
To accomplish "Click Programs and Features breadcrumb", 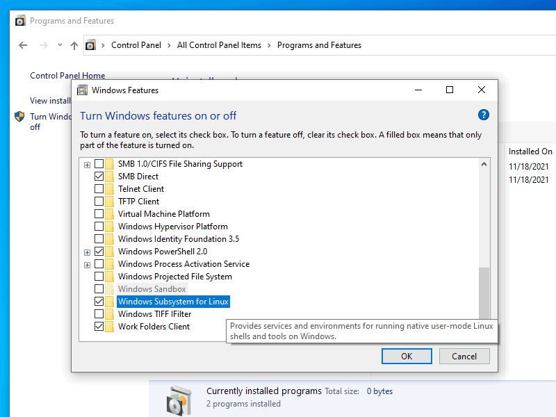I will coord(319,45).
